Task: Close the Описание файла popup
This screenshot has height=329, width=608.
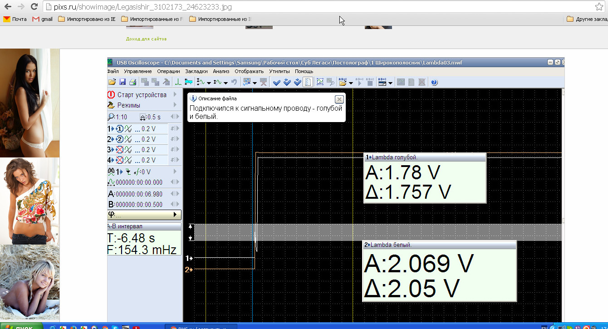Action: [x=339, y=99]
